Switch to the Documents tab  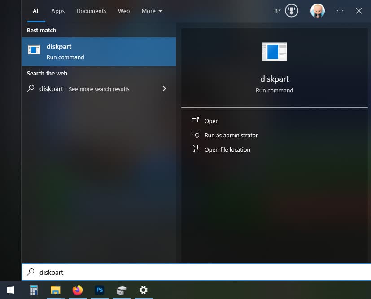tap(91, 11)
